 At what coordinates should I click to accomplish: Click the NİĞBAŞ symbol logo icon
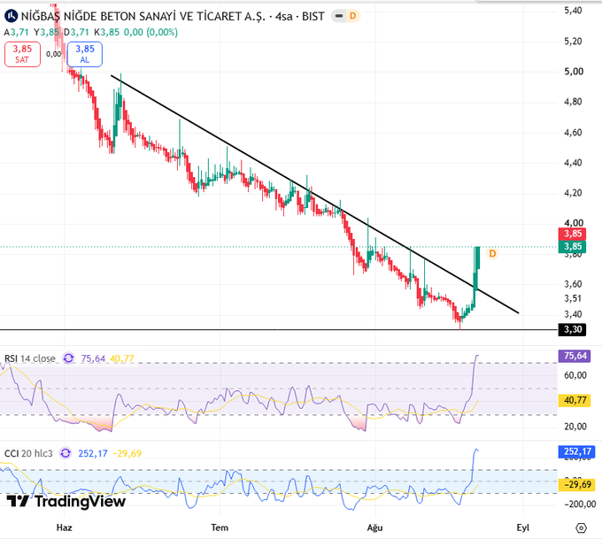tap(11, 16)
